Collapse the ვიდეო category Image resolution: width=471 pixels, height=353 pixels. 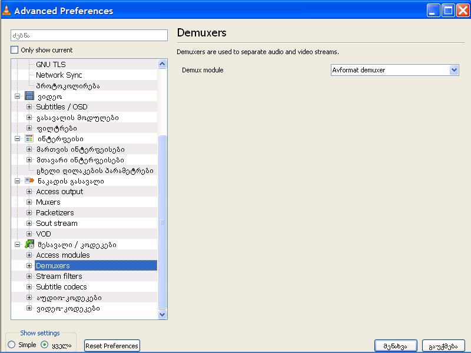[x=18, y=96]
